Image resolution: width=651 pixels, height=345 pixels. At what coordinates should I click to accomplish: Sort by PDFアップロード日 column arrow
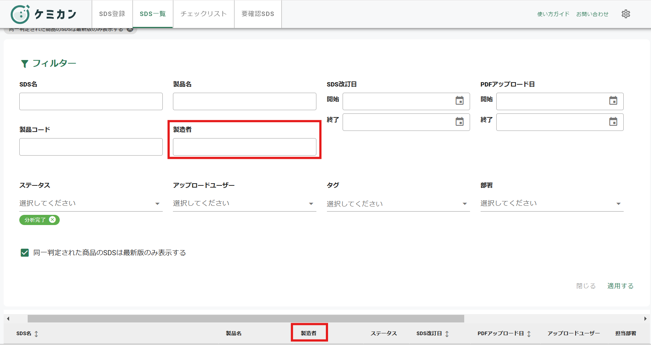click(529, 334)
